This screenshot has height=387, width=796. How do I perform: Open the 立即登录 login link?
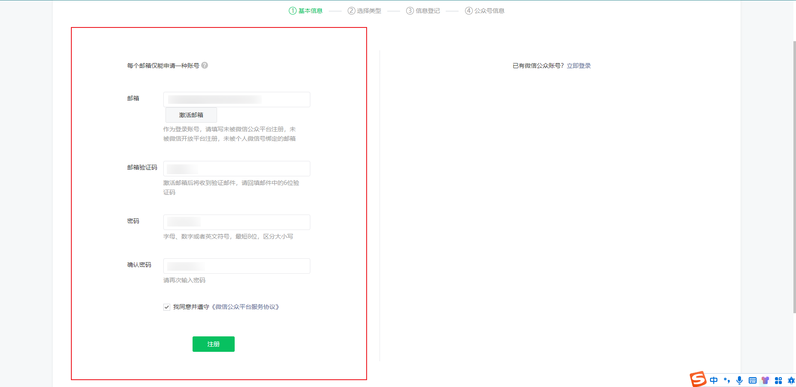pyautogui.click(x=579, y=66)
